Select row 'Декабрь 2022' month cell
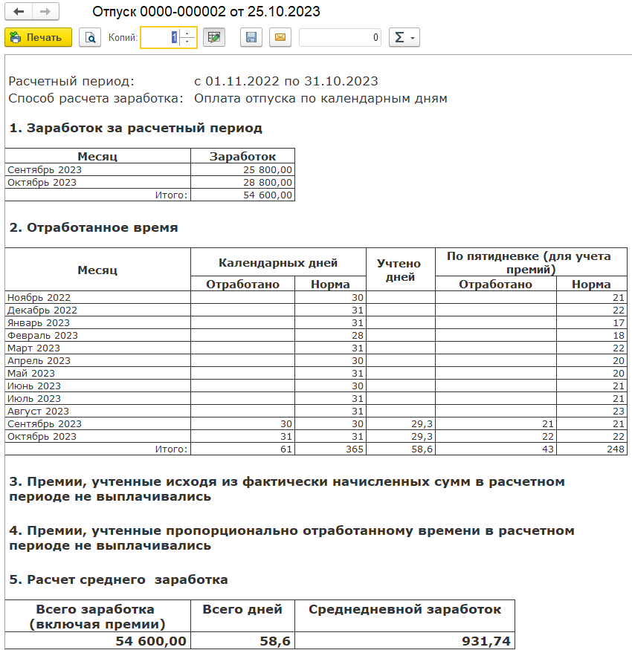The width and height of the screenshot is (632, 650). [98, 310]
